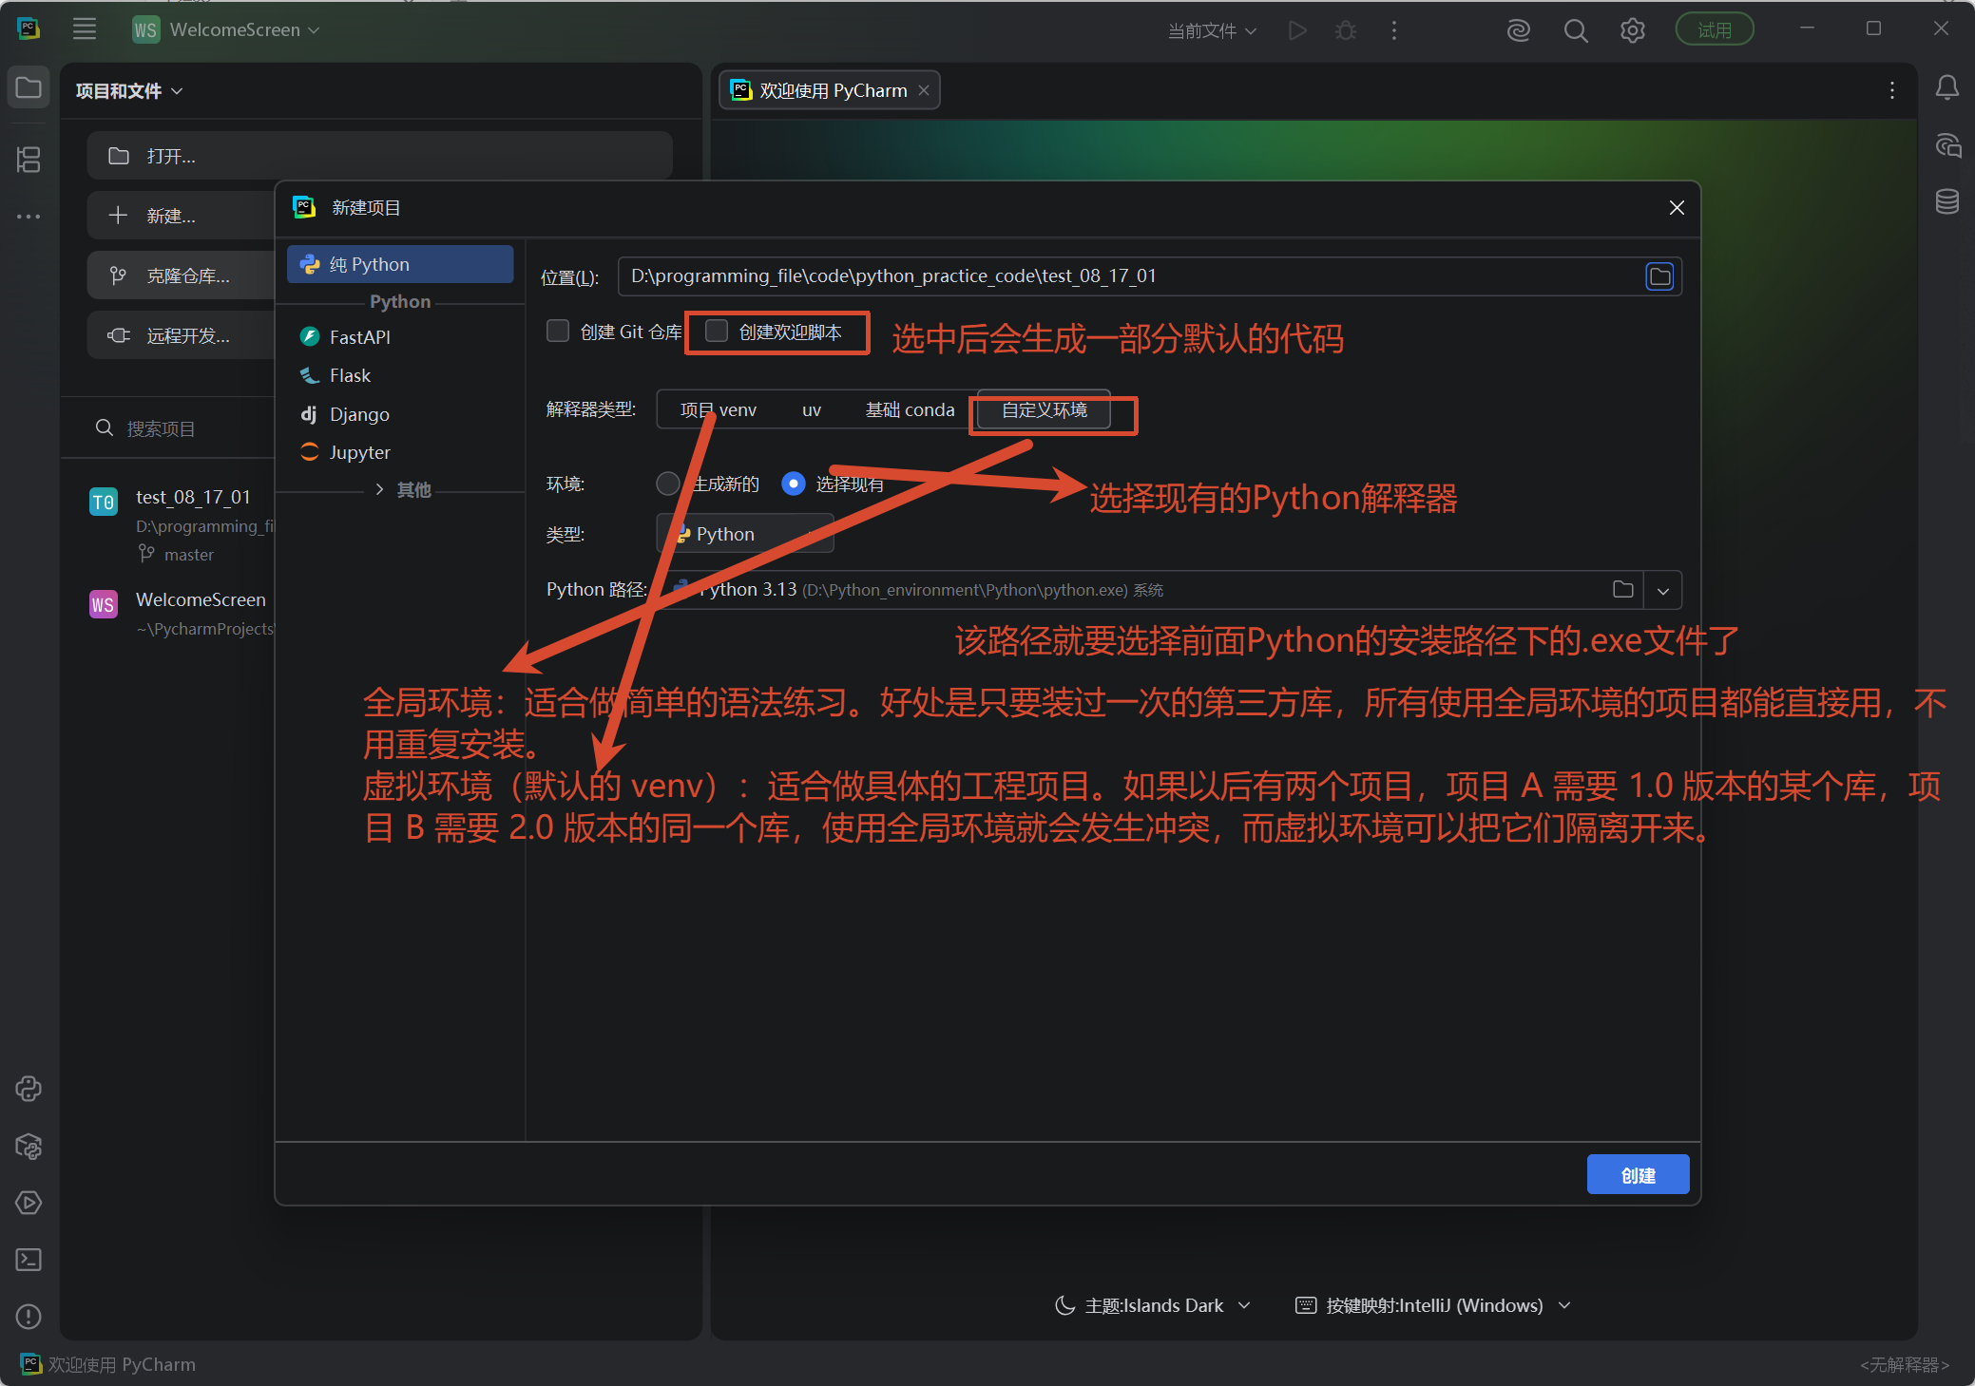Select the uv interpreter type

(x=812, y=409)
